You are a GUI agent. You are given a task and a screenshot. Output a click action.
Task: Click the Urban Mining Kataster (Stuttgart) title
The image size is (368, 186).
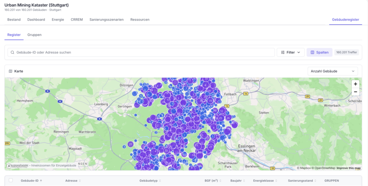pos(37,5)
